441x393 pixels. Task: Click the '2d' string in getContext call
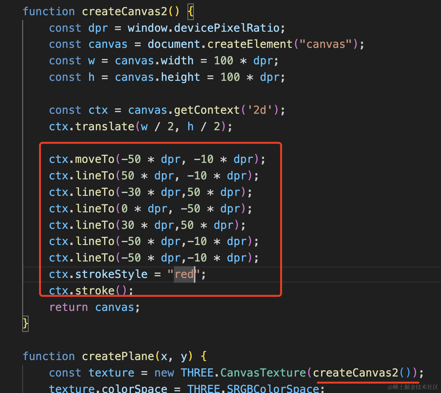point(260,110)
